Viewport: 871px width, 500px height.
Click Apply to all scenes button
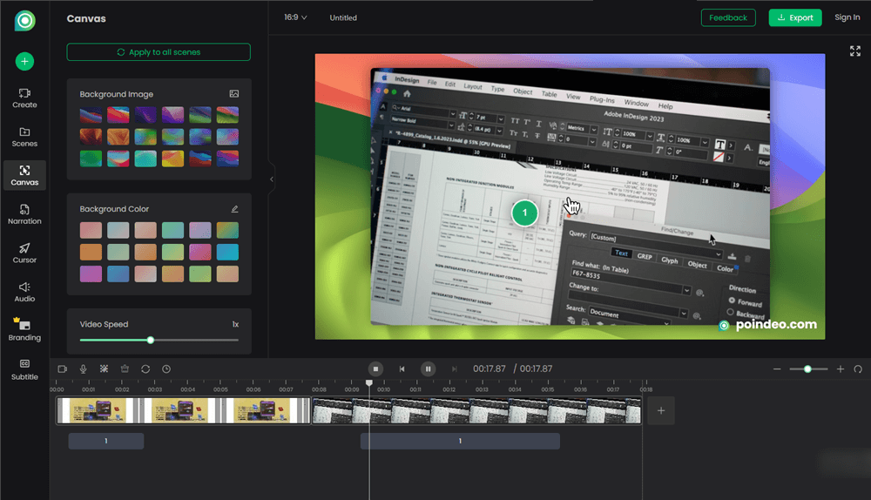pyautogui.click(x=159, y=52)
